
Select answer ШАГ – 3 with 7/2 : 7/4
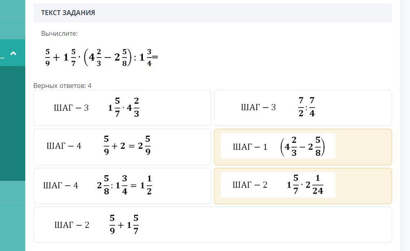[302, 108]
